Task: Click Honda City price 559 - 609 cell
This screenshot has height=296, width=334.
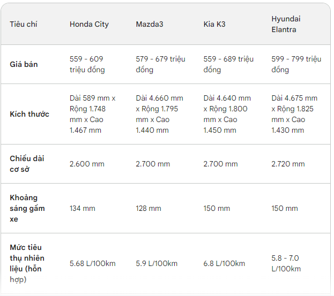Action: tap(87, 64)
